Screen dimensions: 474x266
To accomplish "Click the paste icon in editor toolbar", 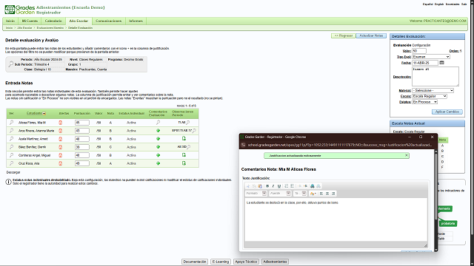I will tap(260, 186).
